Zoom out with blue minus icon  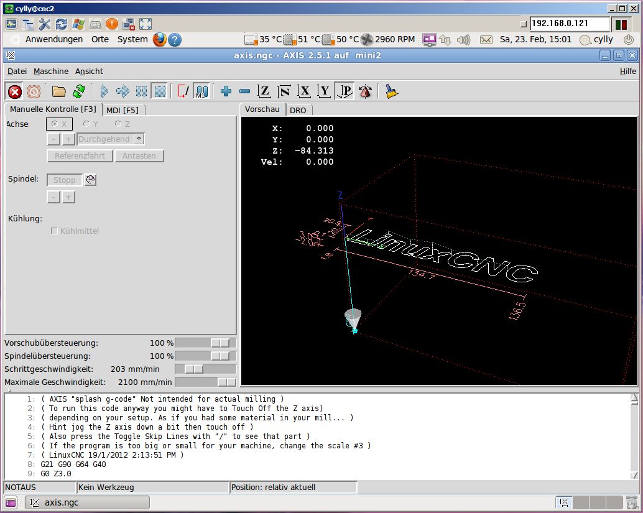click(x=245, y=91)
